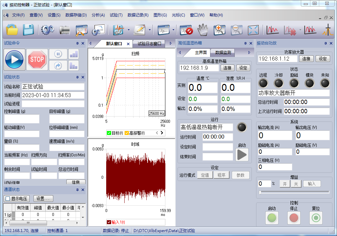Screen dimensions: 337x236
Task: Click the waveform with red prohibition icon
Action: (186, 30)
